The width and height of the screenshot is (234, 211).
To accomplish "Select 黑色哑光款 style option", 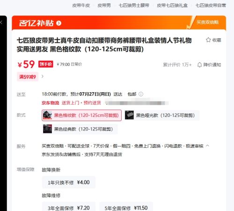I will (x=162, y=115).
